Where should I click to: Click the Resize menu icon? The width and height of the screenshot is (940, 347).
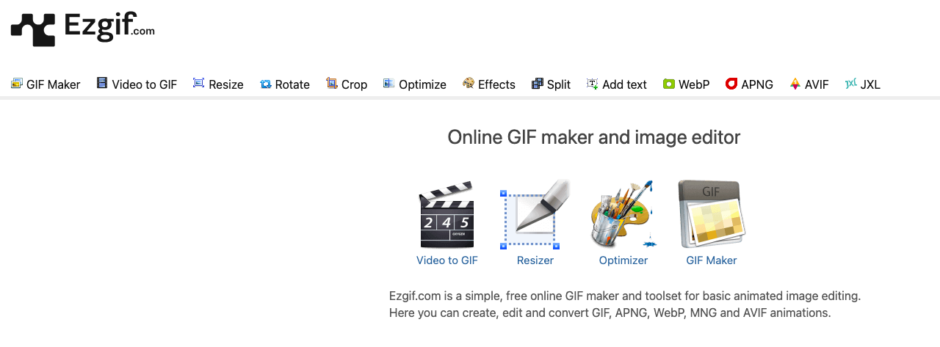[198, 84]
